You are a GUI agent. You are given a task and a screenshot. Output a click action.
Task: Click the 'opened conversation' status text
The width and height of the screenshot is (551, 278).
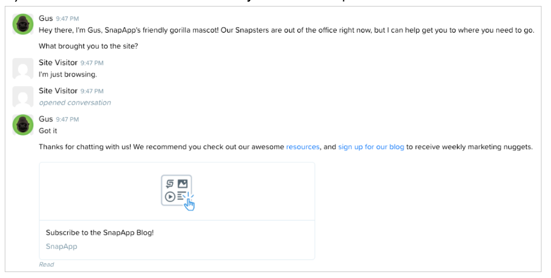(75, 103)
